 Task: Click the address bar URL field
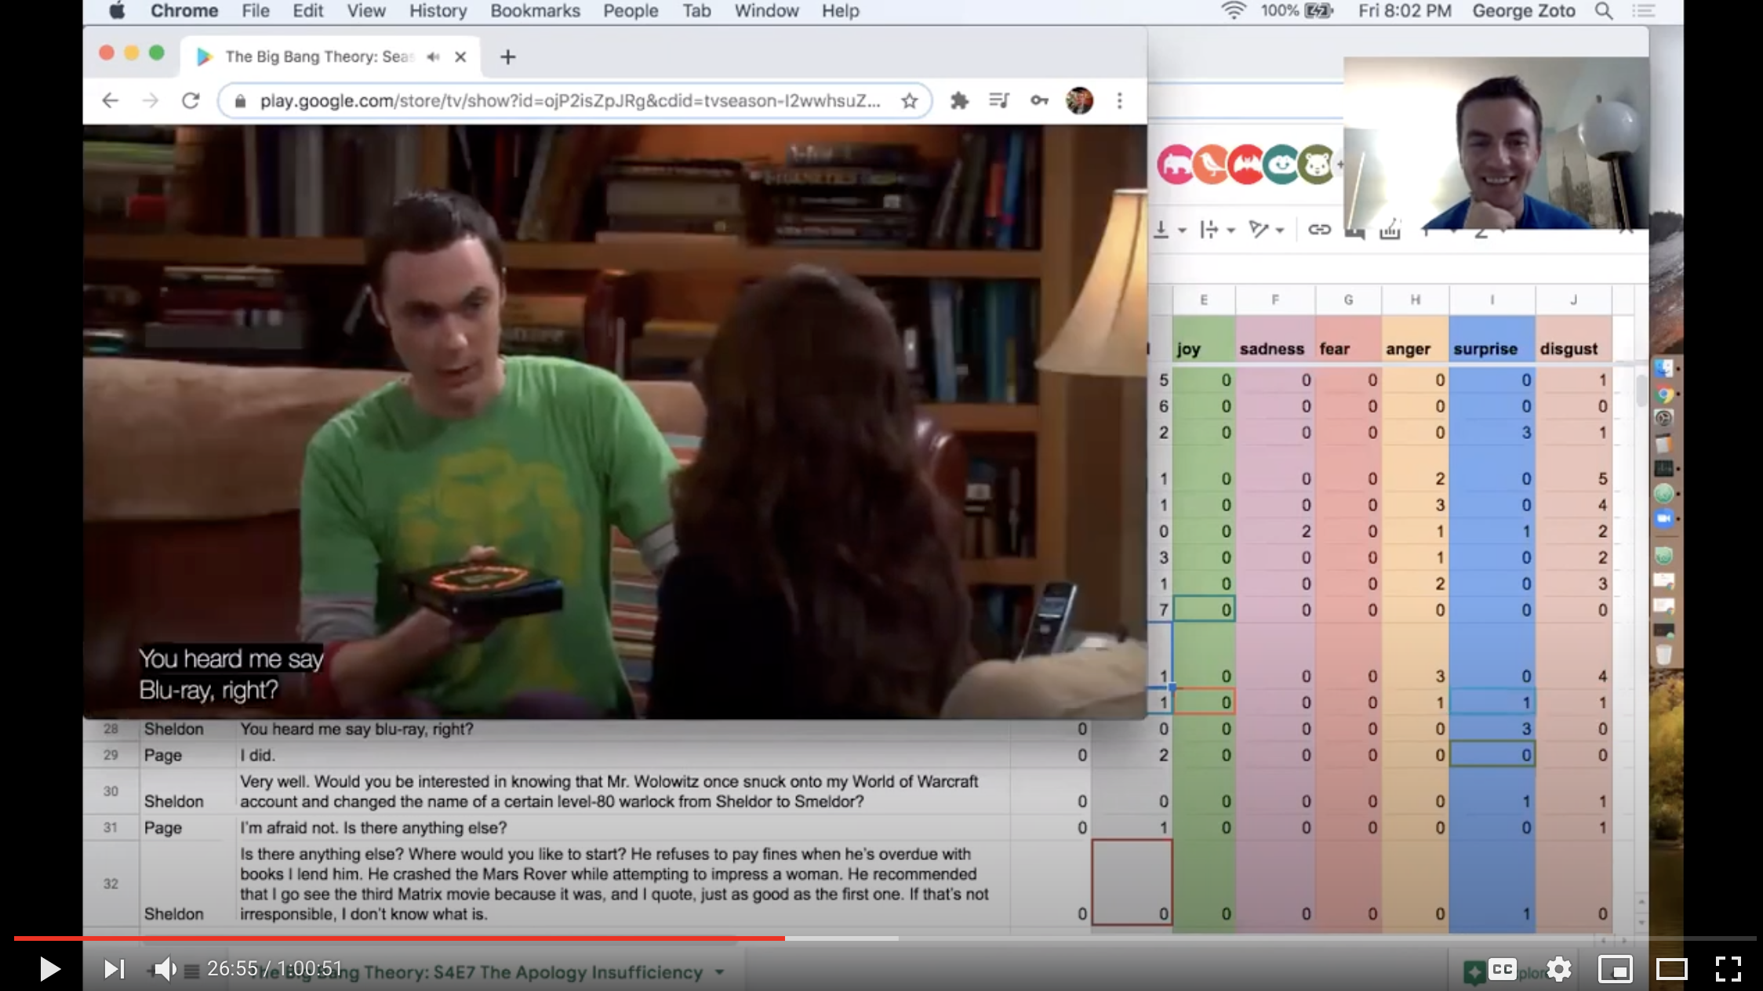pos(569,101)
